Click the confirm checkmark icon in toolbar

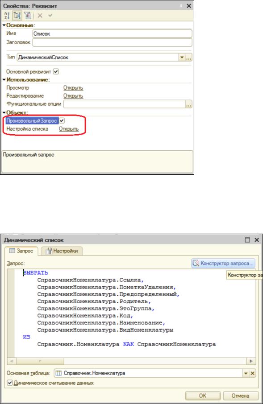(x=50, y=16)
